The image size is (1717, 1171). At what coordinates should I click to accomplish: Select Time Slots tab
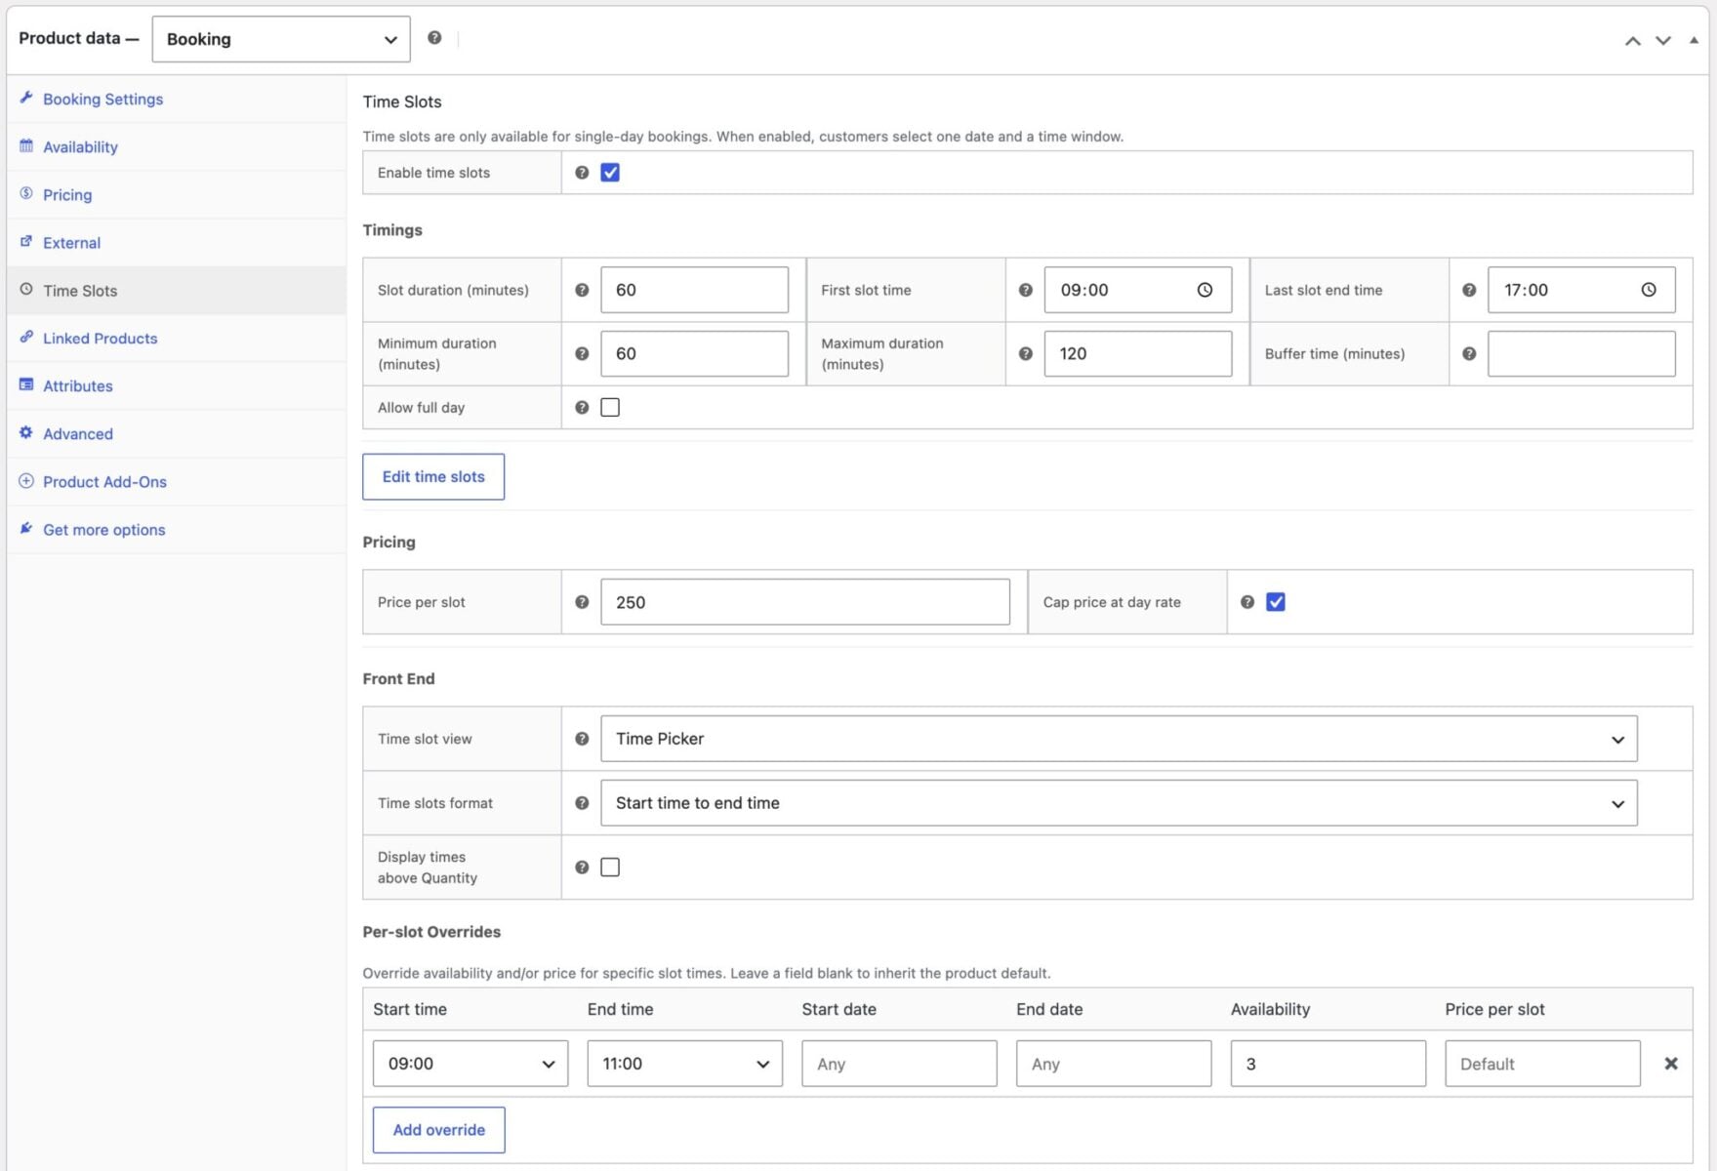177,290
